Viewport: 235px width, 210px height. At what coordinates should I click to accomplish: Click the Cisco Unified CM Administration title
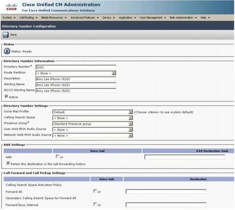click(61, 4)
